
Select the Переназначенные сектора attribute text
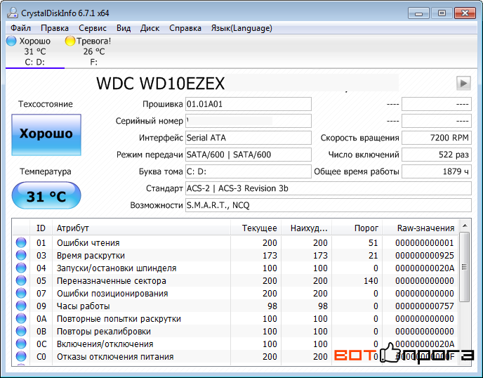pos(111,281)
